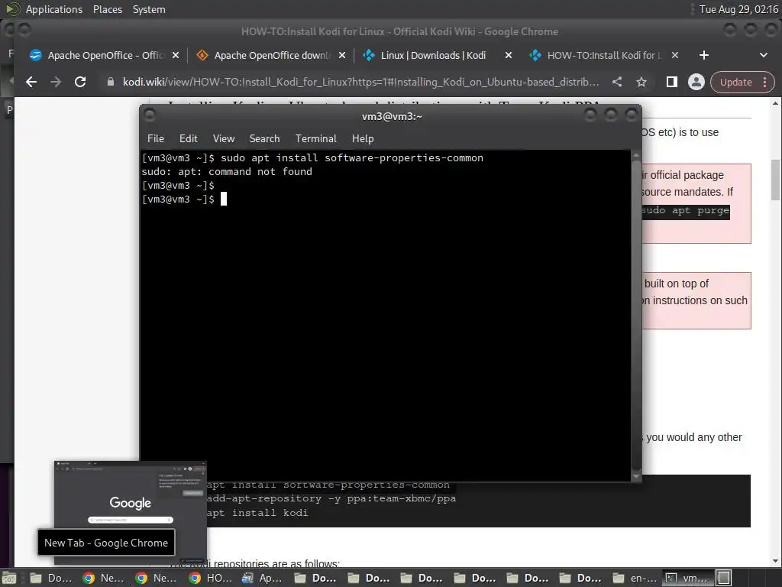
Task: Activate the vm... terminal taskbar item
Action: [687, 578]
